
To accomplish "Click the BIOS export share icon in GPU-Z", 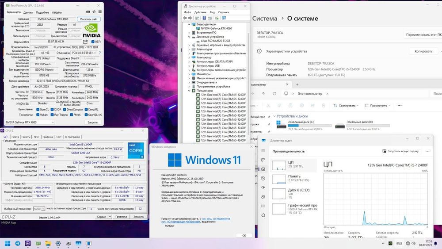I will tap(85, 42).
